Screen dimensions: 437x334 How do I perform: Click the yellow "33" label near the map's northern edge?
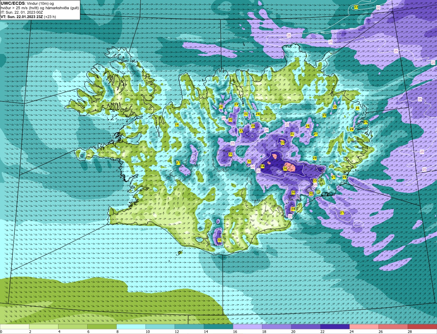tap(356, 7)
